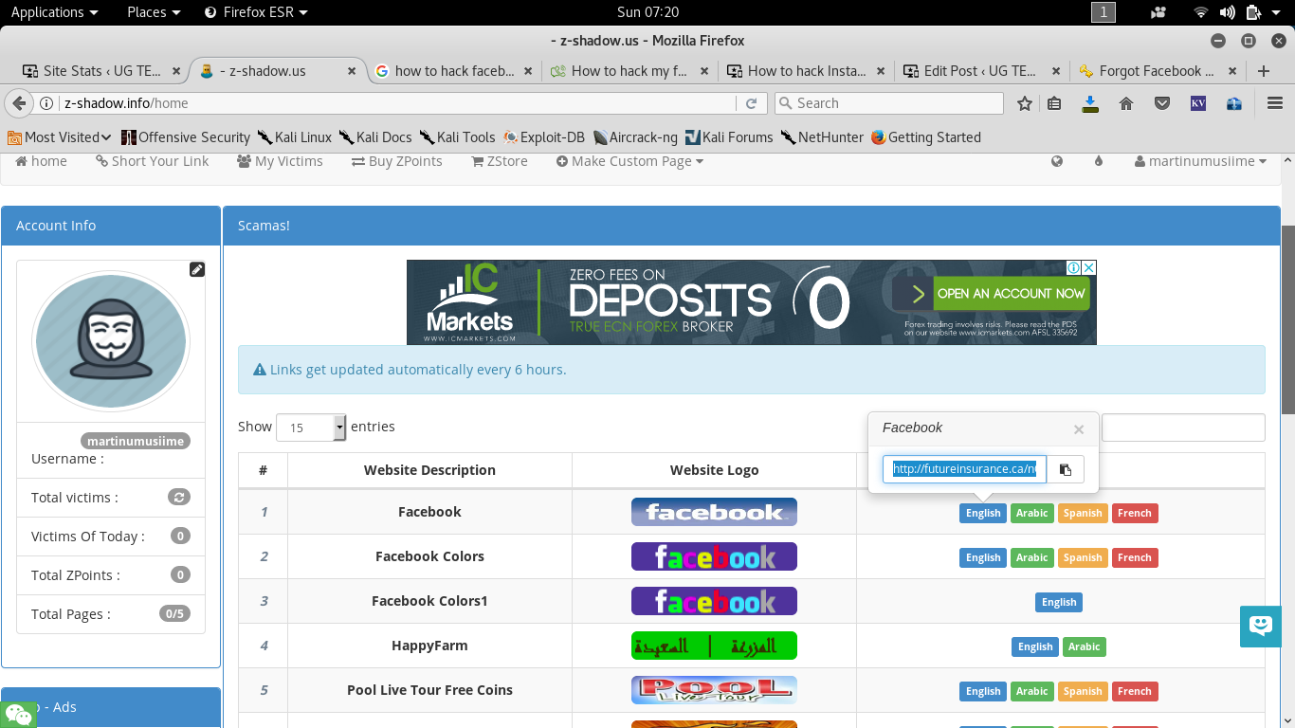Show site info for z-shadow.info

[46, 103]
